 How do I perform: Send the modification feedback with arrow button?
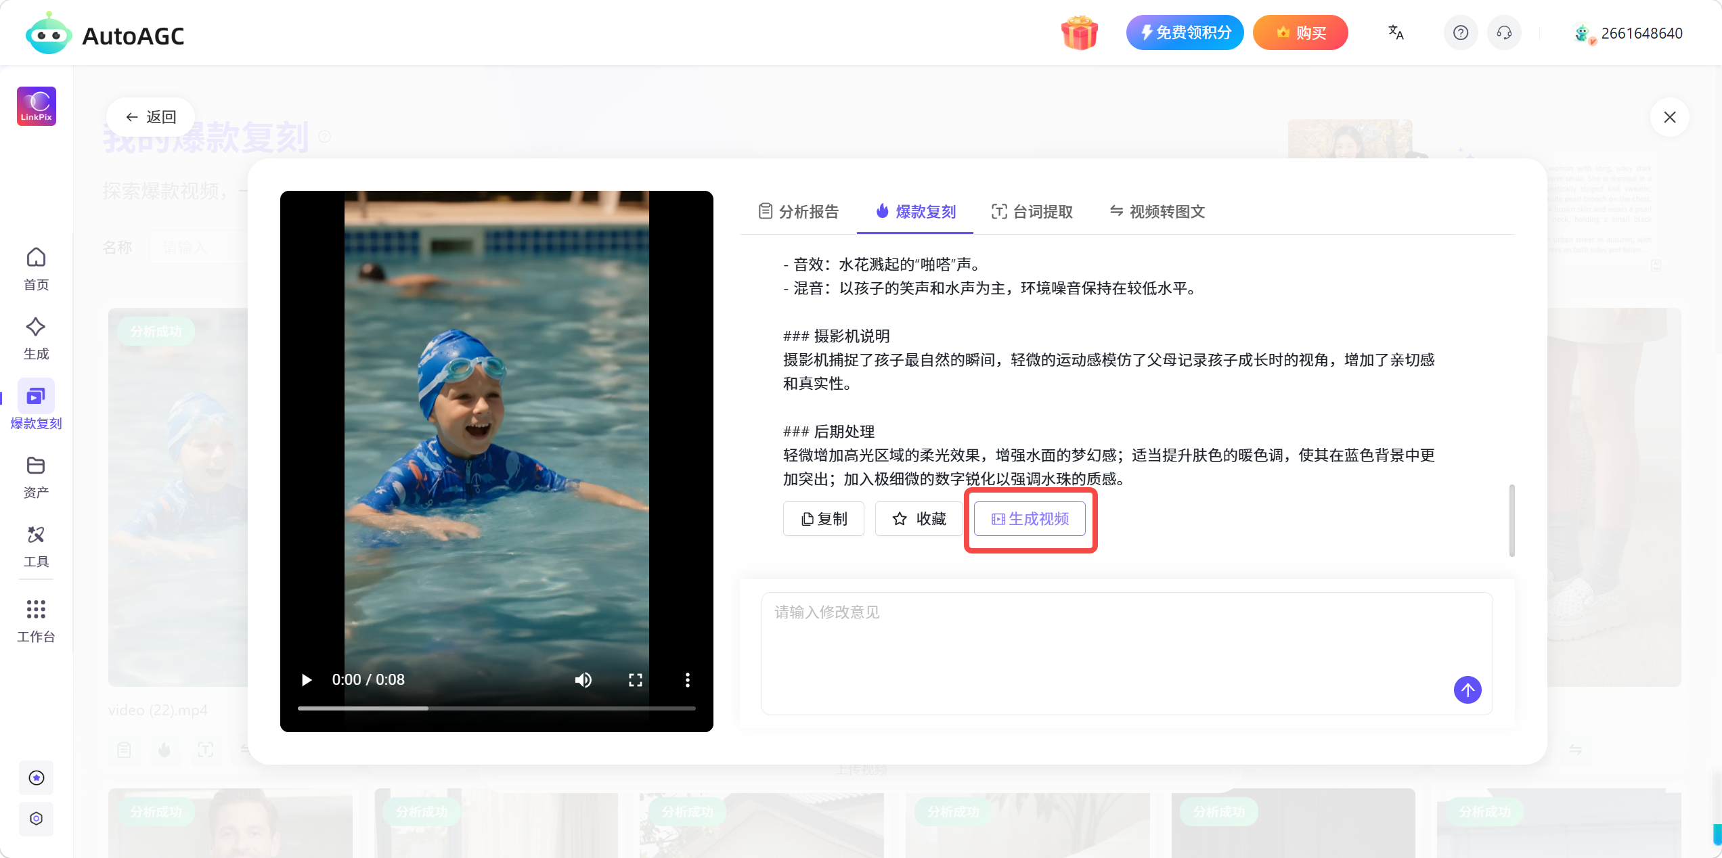1467,690
